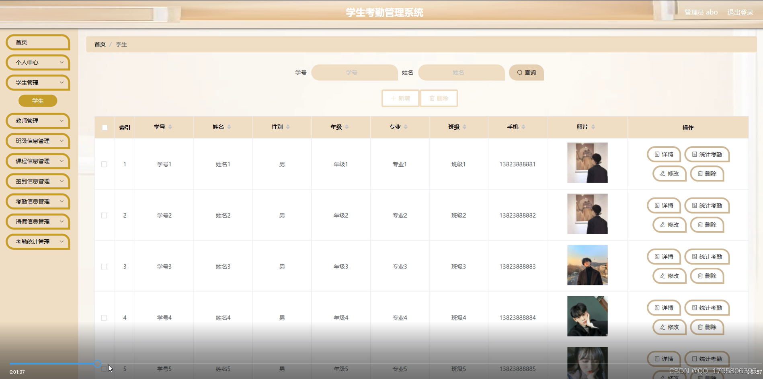Image resolution: width=763 pixels, height=379 pixels.
Task: Sort by 姓名 column sort arrows
Action: coord(229,127)
